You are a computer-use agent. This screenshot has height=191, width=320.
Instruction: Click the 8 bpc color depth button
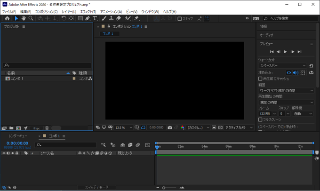tap(37, 128)
